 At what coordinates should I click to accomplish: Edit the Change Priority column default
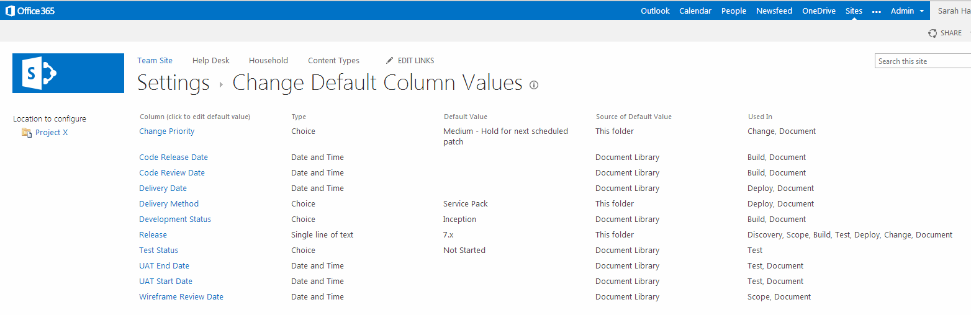pos(166,131)
